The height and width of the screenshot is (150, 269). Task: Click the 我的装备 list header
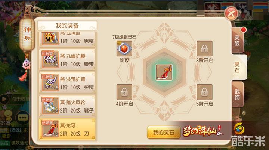coord(67,26)
